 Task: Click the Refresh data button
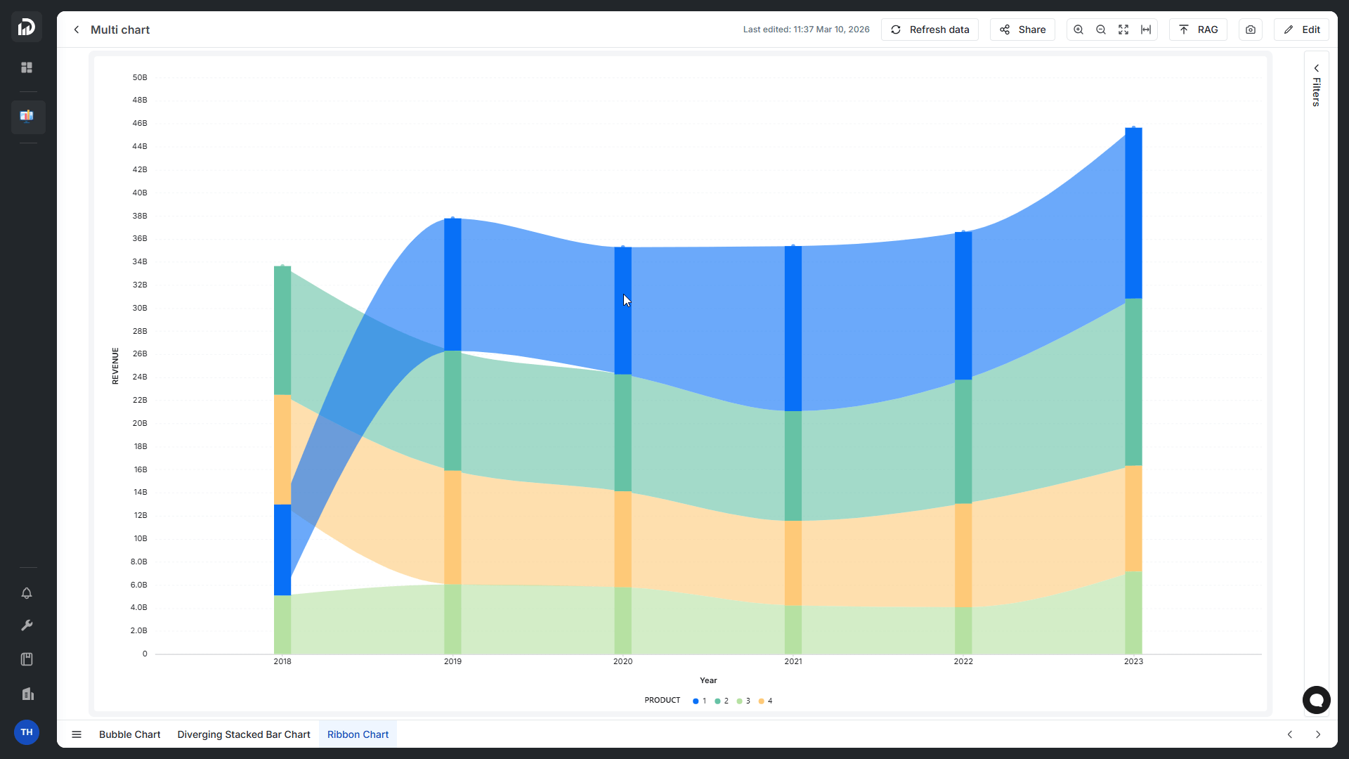pyautogui.click(x=930, y=30)
